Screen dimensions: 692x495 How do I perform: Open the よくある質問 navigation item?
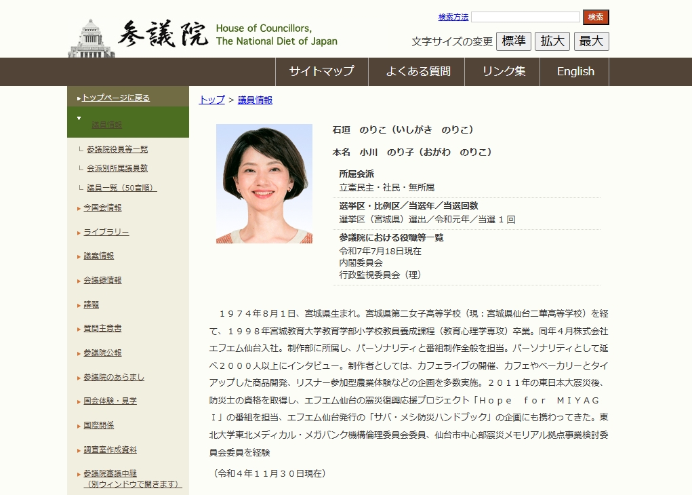click(x=417, y=71)
